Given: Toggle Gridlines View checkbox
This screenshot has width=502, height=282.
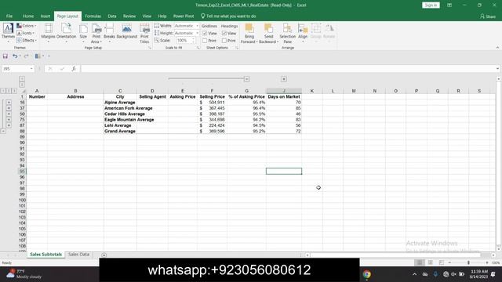Looking at the screenshot, I should tap(205, 33).
